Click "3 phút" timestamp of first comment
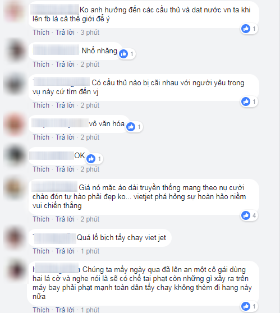 click(90, 33)
